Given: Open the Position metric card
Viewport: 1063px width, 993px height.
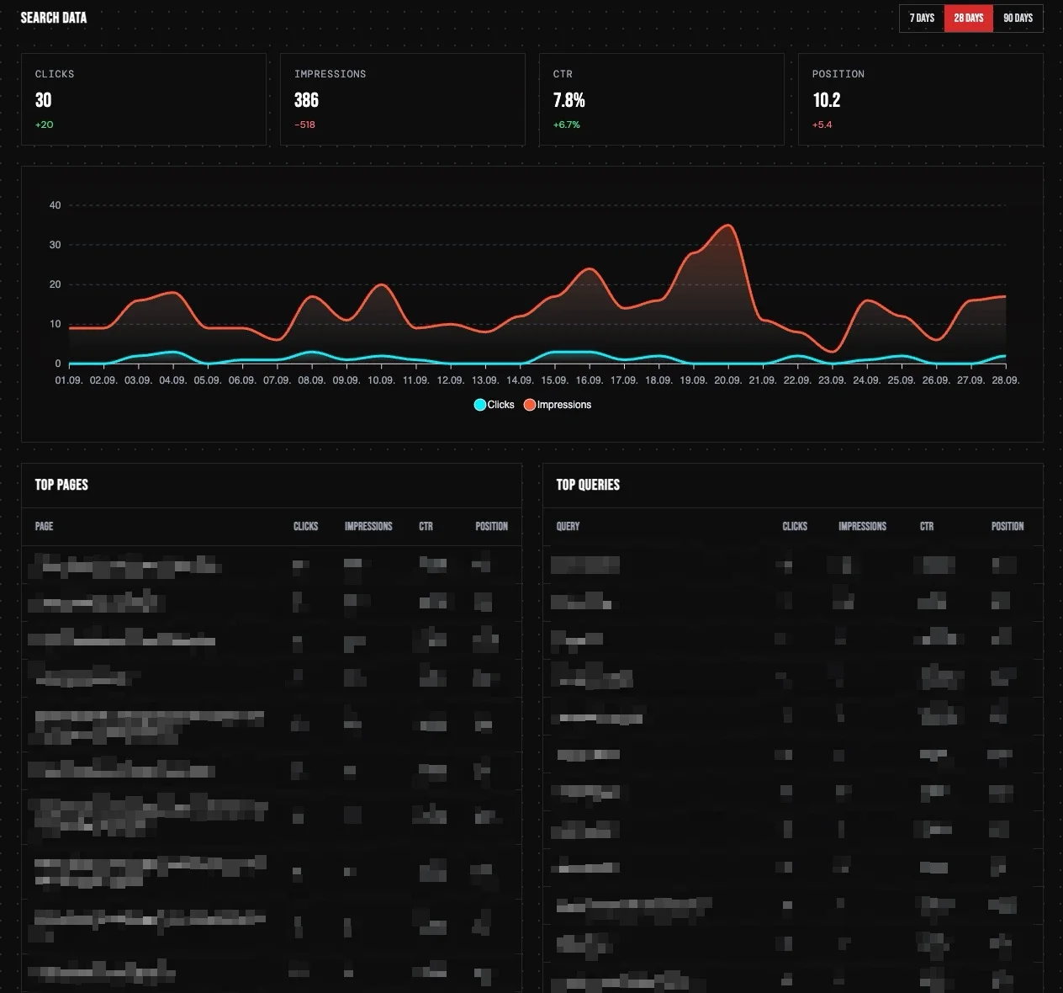Looking at the screenshot, I should (x=921, y=99).
